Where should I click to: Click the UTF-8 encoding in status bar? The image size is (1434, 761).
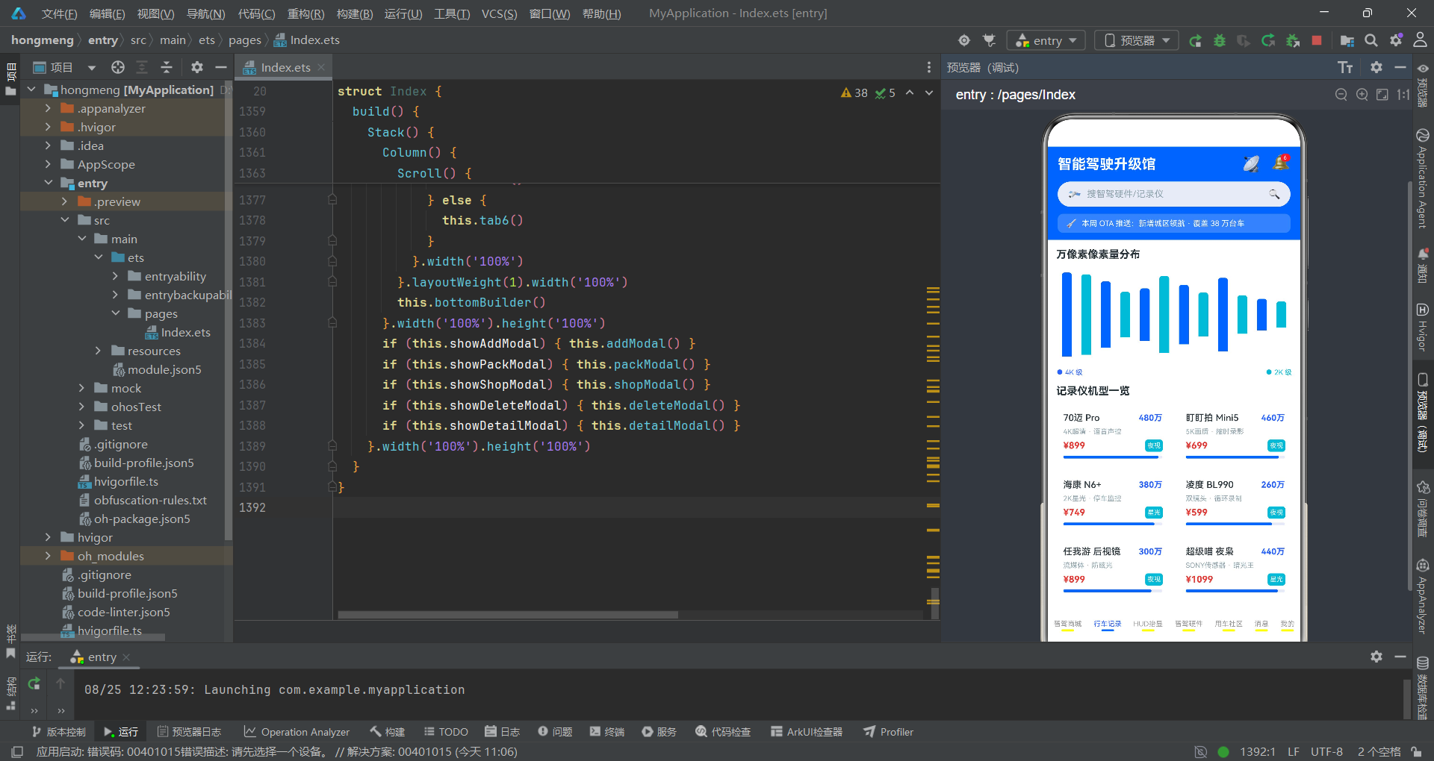1326,752
